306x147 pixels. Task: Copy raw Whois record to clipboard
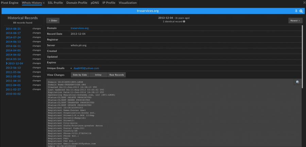(x=297, y=82)
